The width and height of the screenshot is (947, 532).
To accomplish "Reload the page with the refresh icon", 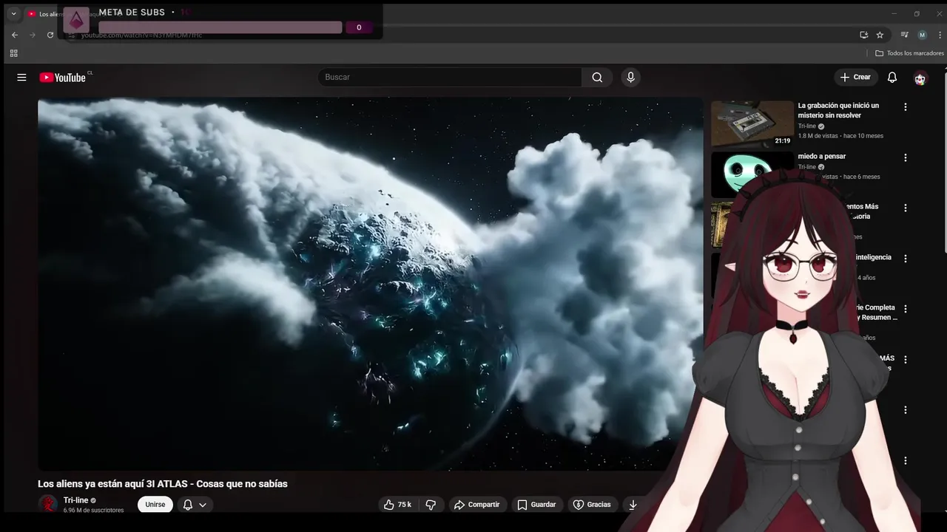I will (50, 35).
